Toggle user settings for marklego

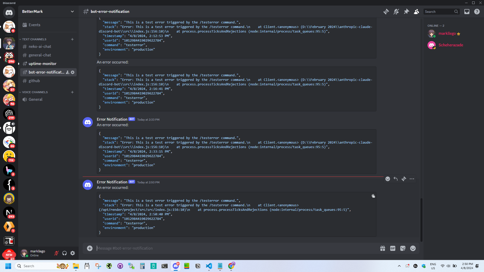[72, 253]
